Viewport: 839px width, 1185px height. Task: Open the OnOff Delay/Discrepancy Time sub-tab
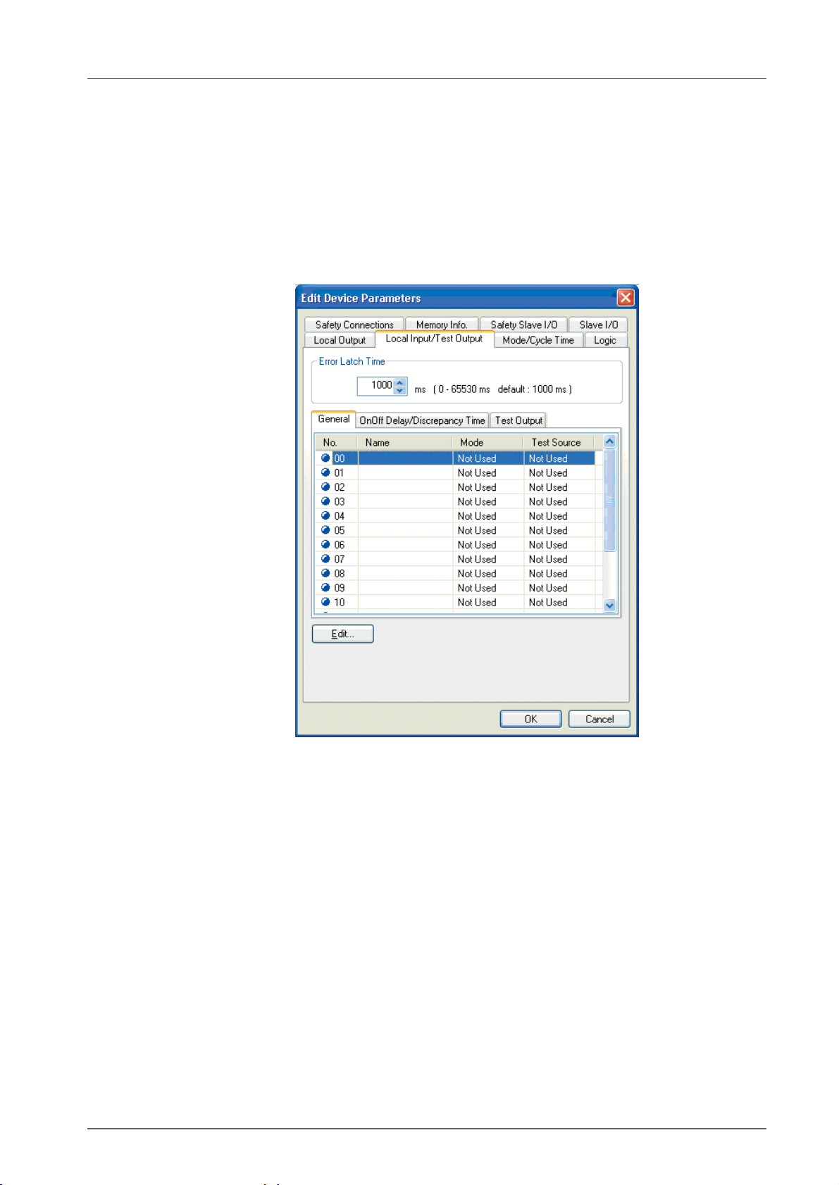[422, 420]
